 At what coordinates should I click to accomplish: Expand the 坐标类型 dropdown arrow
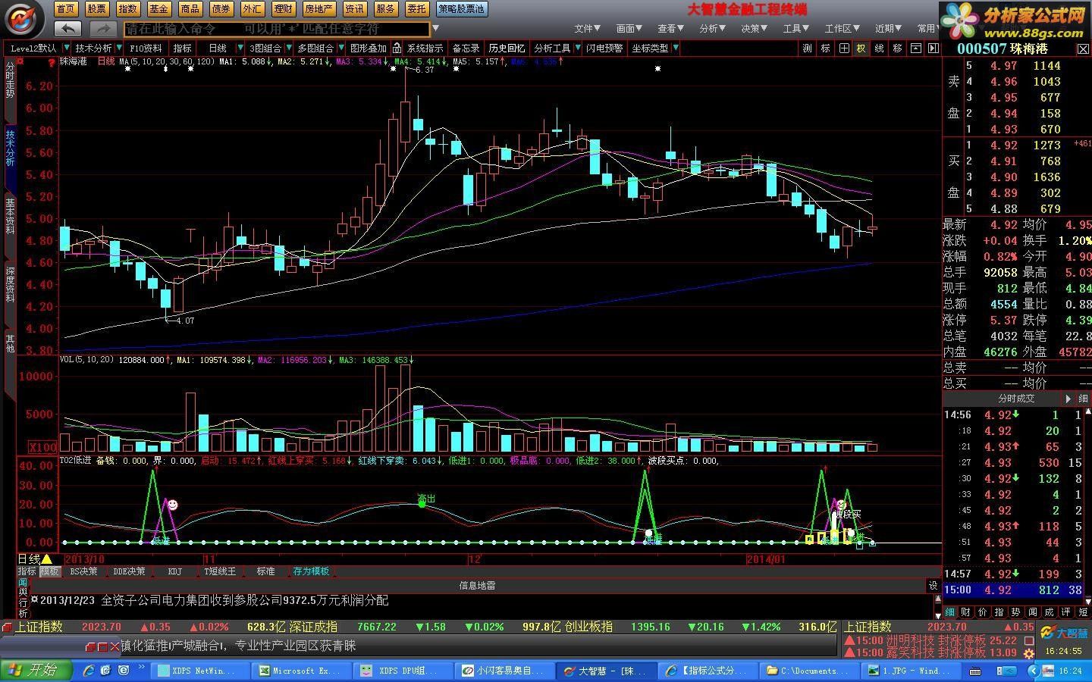[x=676, y=48]
